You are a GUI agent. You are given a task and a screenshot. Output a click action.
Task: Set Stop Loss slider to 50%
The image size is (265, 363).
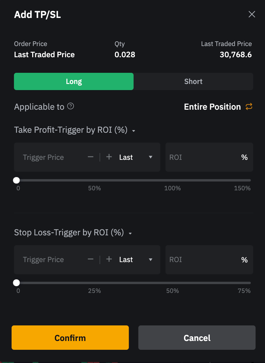172,283
